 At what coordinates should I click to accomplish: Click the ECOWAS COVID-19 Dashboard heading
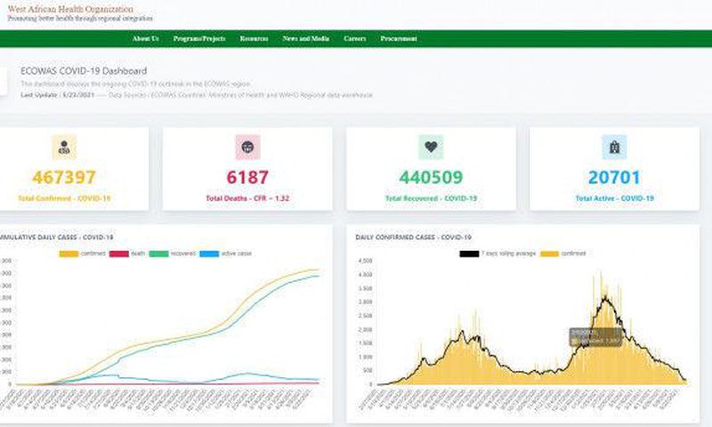point(84,71)
